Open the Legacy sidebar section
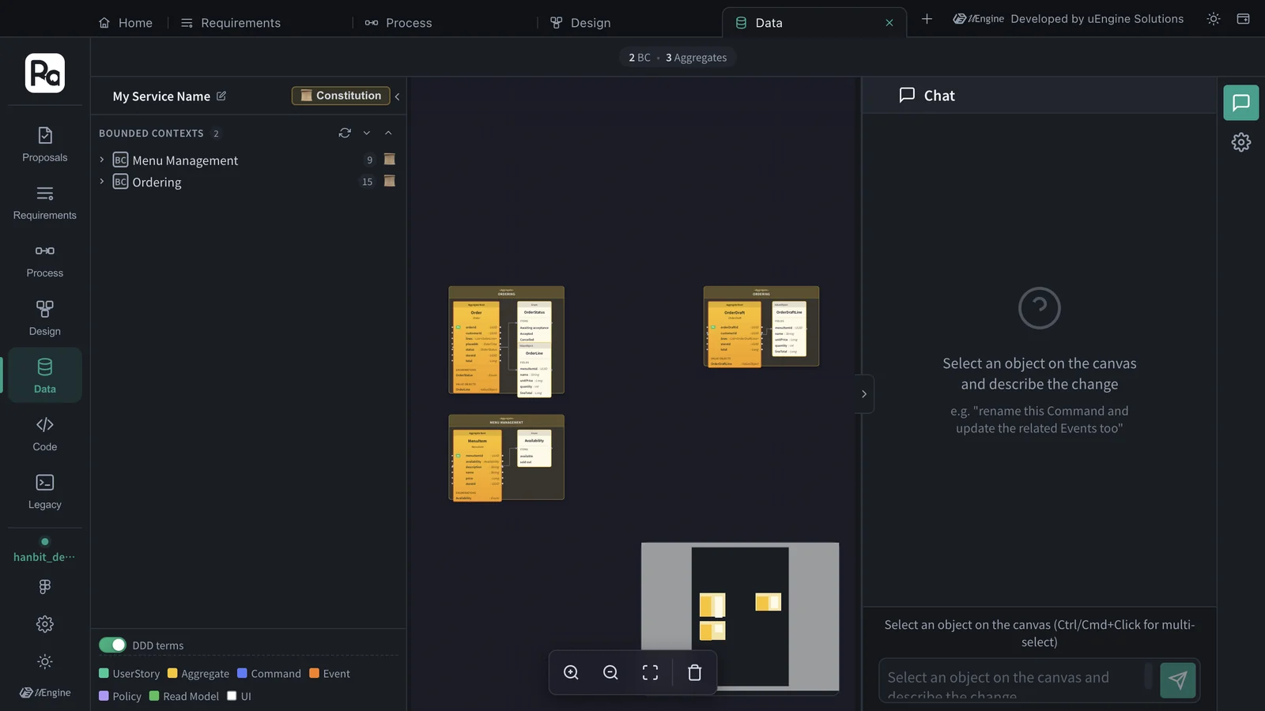The height and width of the screenshot is (711, 1265). (45, 491)
